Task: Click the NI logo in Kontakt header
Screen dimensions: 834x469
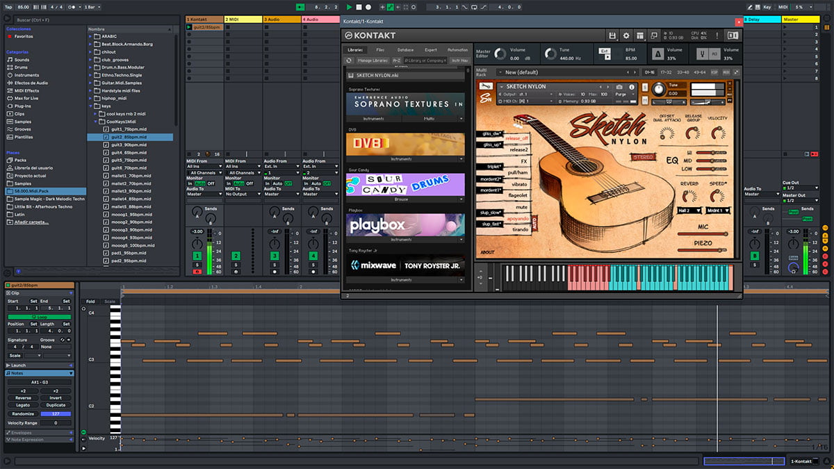Action: (x=733, y=35)
